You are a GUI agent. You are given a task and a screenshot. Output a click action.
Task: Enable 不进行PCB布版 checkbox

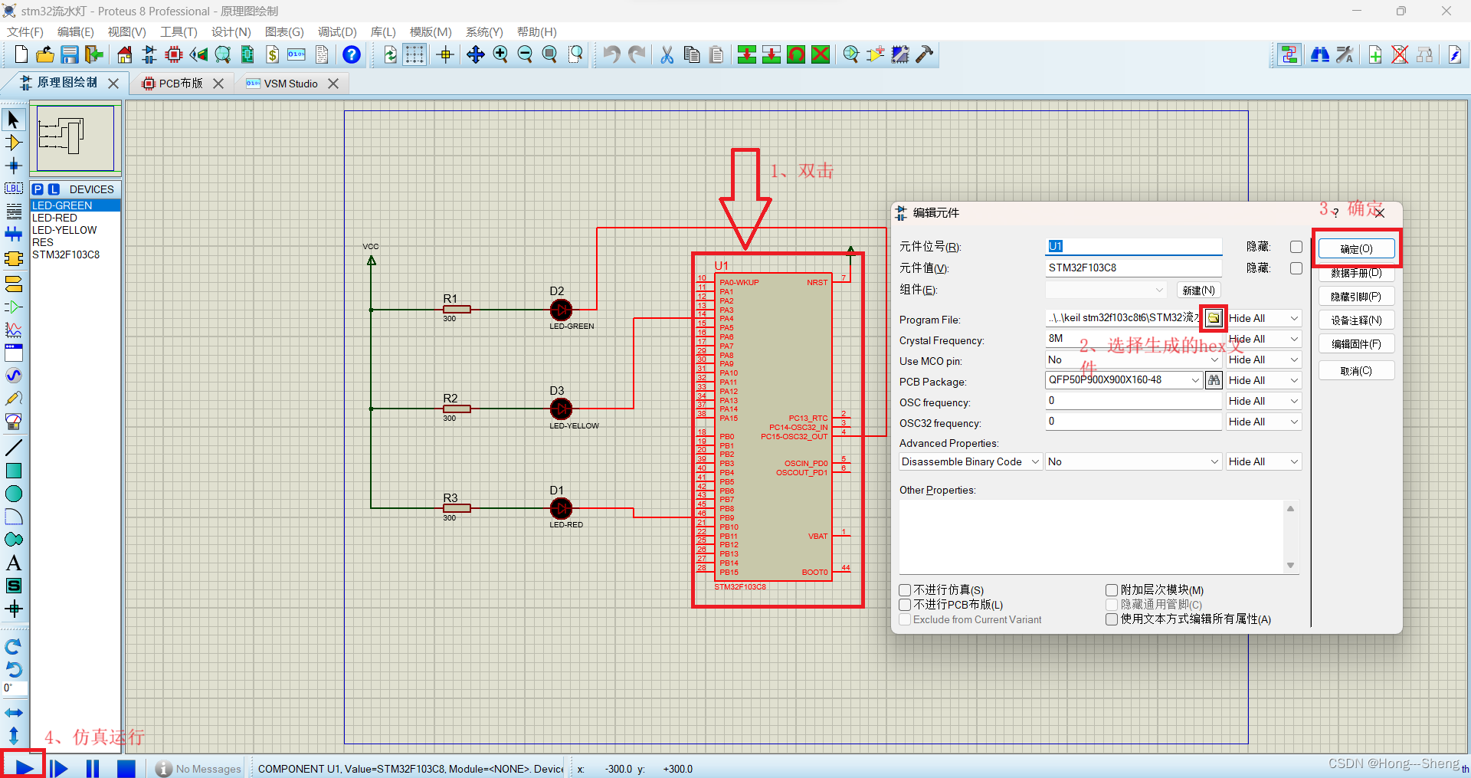click(905, 605)
